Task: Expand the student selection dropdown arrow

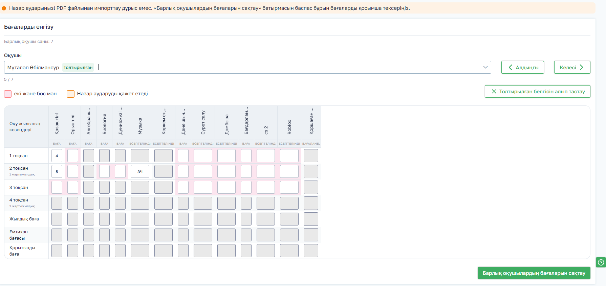Action: pos(485,67)
